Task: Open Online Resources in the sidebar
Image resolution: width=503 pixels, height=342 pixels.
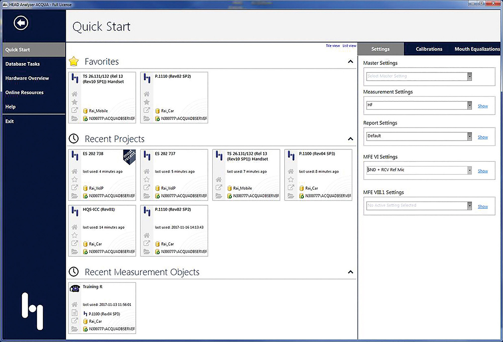Action: [x=24, y=93]
